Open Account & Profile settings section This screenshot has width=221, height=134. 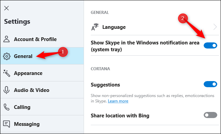pyautogui.click(x=42, y=39)
